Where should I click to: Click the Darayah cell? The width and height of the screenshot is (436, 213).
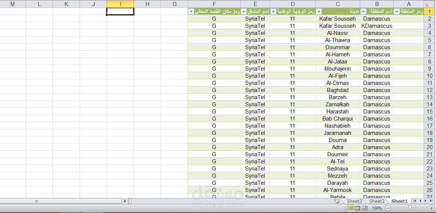point(338,183)
